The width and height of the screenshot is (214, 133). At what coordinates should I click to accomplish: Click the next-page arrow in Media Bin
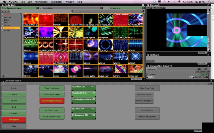5,11
